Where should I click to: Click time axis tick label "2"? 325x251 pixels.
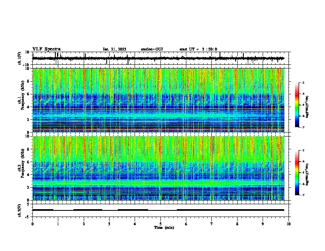tap(84, 224)
